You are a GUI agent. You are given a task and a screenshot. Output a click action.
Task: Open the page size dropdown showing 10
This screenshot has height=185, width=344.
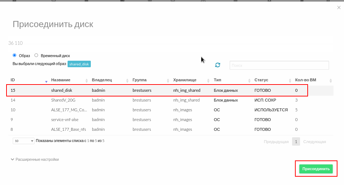(24, 141)
